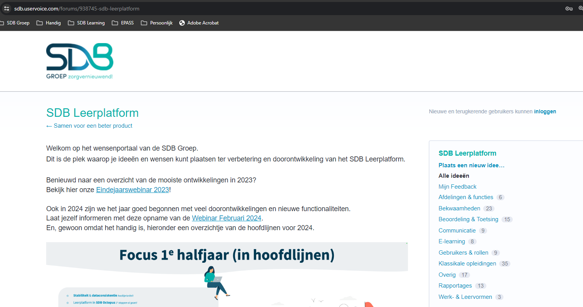Open the Werk- & Leervormen category
The height and width of the screenshot is (307, 583).
[x=465, y=297]
